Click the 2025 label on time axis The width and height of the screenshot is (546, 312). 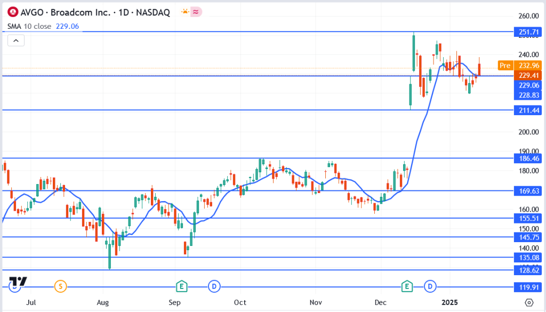[x=449, y=302]
